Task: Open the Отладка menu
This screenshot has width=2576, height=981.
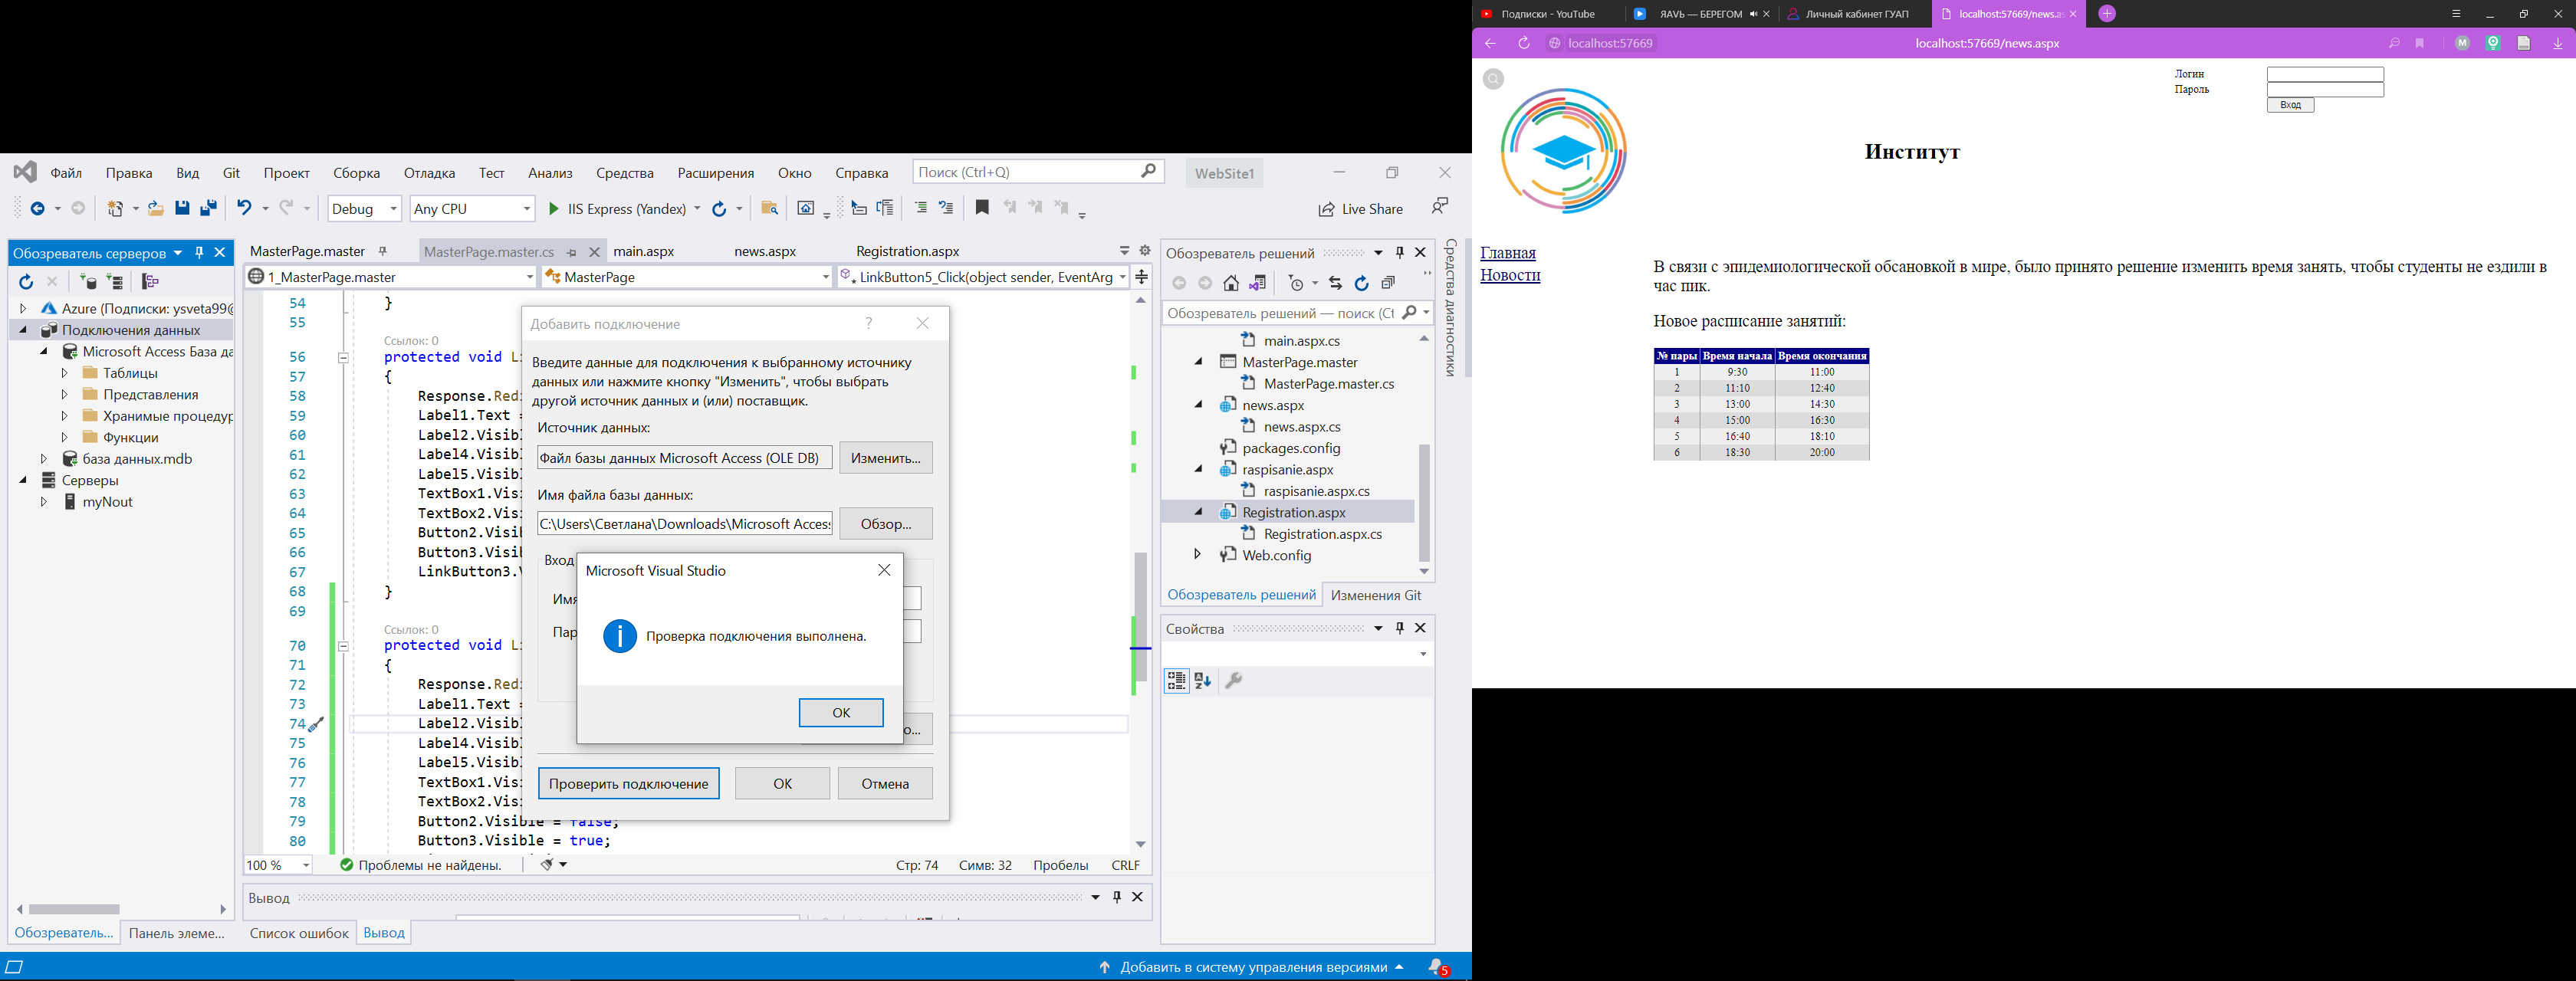Action: point(430,173)
